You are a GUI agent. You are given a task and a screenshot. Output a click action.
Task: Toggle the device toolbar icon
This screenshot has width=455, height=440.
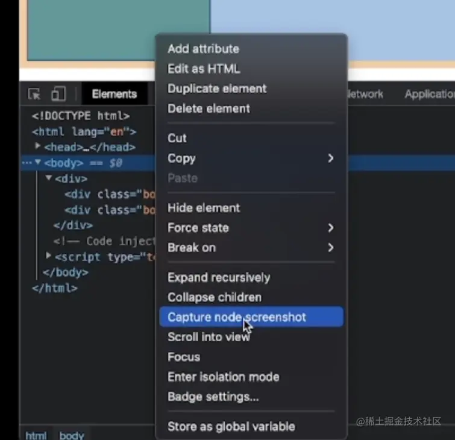coord(58,94)
